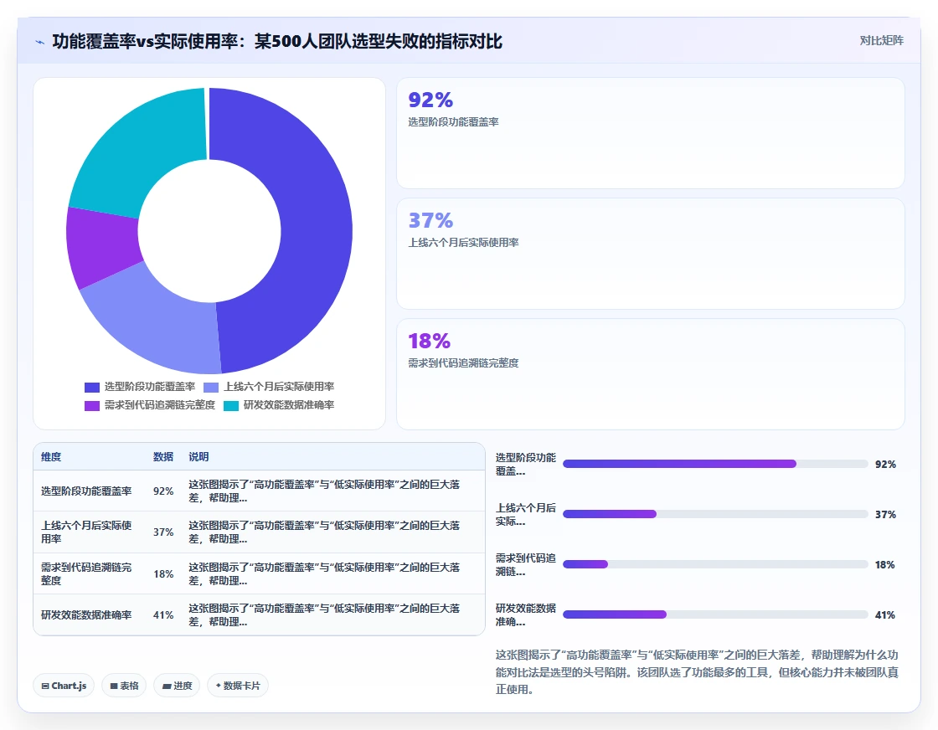938x730 pixels.
Task: Click 选型阶段功能覆盖率 label in 92% card
Action: click(453, 122)
